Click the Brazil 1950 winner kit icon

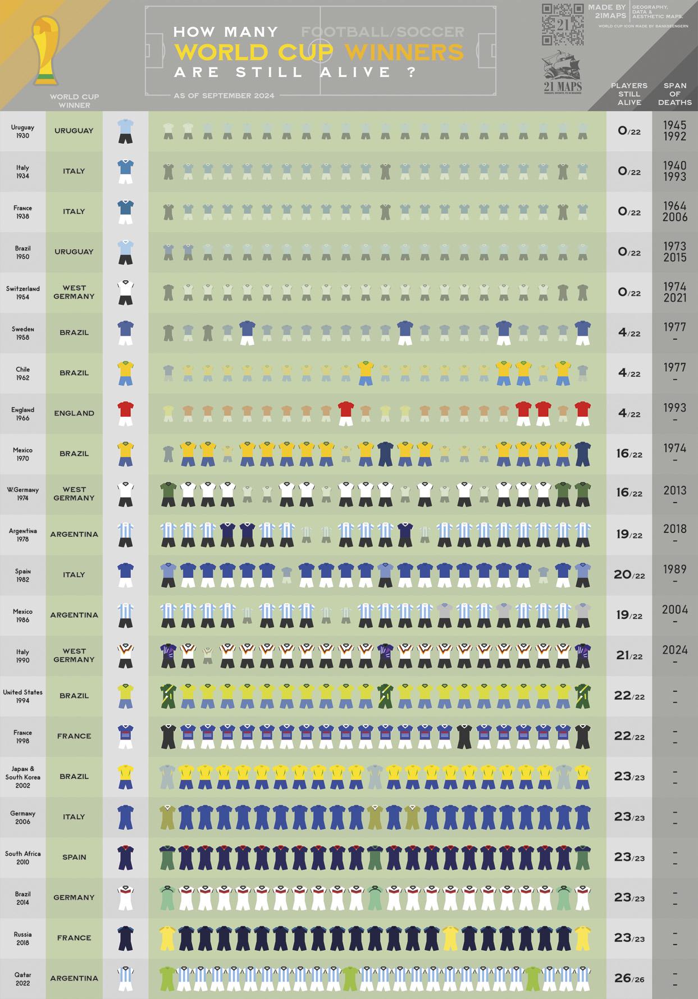(126, 252)
